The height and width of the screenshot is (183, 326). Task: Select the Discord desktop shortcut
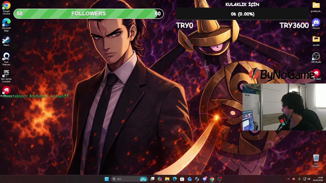(x=316, y=24)
